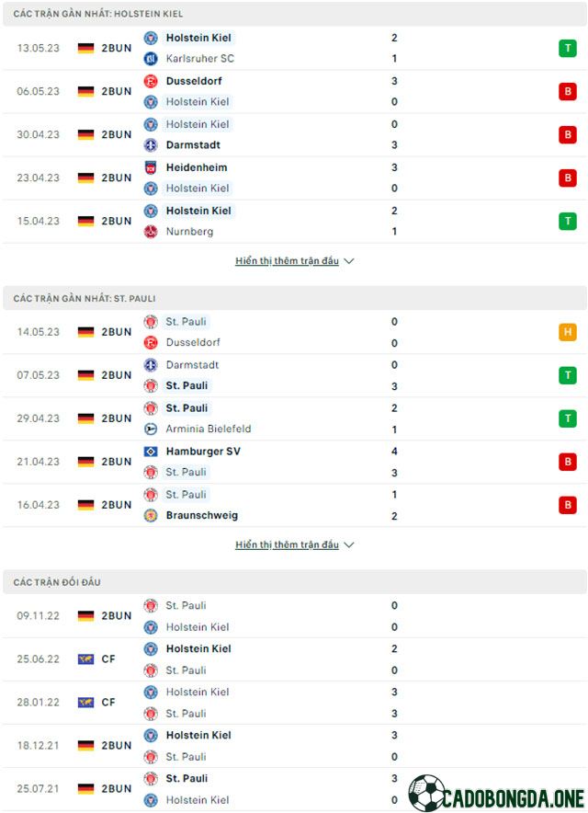Click the Heidenheim club crest icon
The image size is (588, 813).
[151, 167]
